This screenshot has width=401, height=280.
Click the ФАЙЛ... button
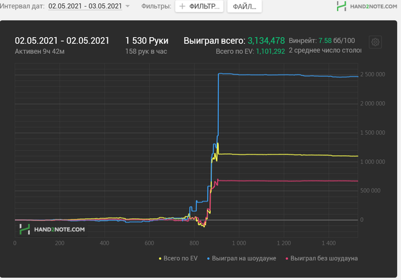[x=245, y=6]
